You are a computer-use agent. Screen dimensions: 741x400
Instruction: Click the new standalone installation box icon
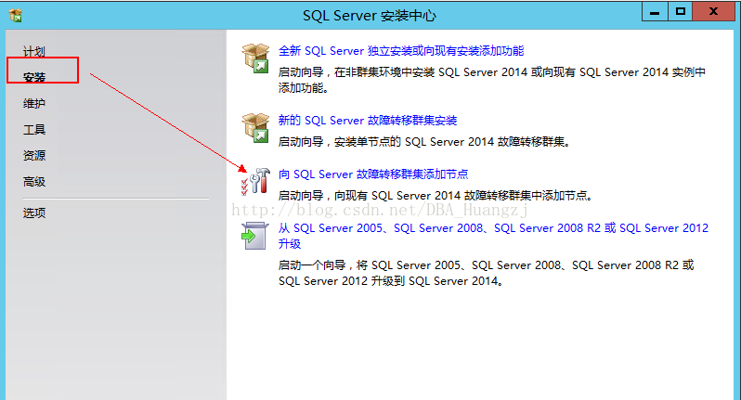(x=255, y=58)
